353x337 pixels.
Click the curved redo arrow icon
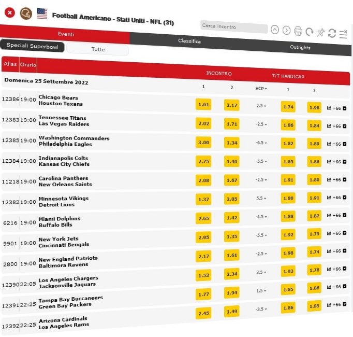[x=310, y=32]
